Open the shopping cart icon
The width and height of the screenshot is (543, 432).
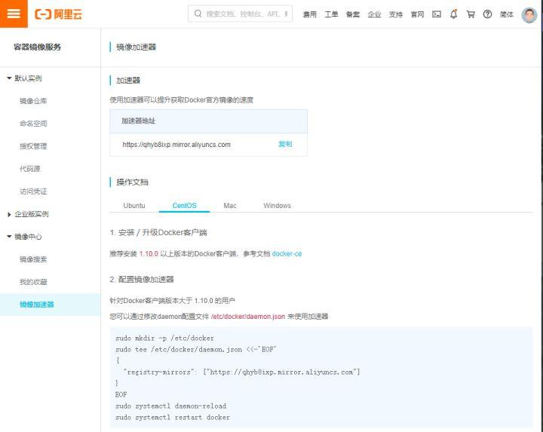471,14
